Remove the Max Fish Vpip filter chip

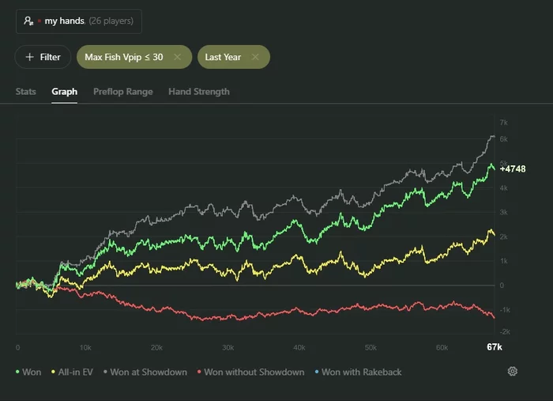coord(178,57)
